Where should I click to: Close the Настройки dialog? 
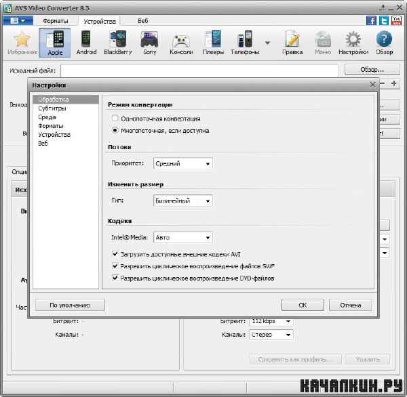[x=372, y=84]
